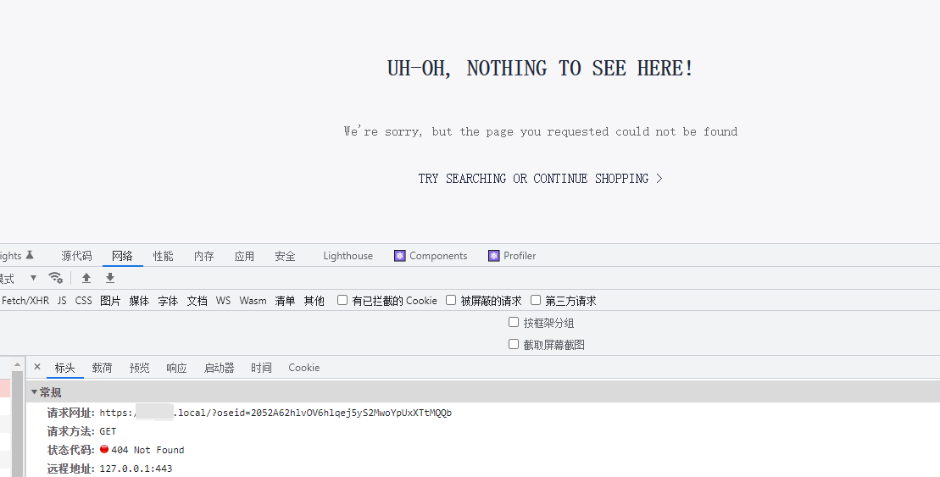Open the 响应 details tab
This screenshot has height=477, width=940.
(177, 368)
